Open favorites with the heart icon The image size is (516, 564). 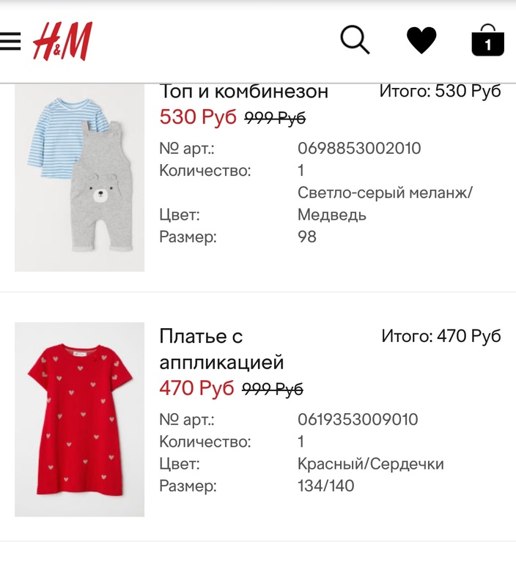(x=421, y=40)
